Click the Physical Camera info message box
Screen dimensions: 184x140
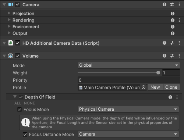pos(99,122)
